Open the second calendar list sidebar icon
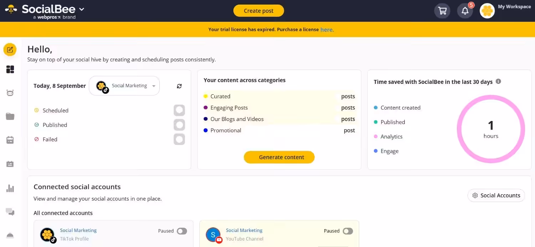Screen dimensions: 535x247 (x=10, y=164)
